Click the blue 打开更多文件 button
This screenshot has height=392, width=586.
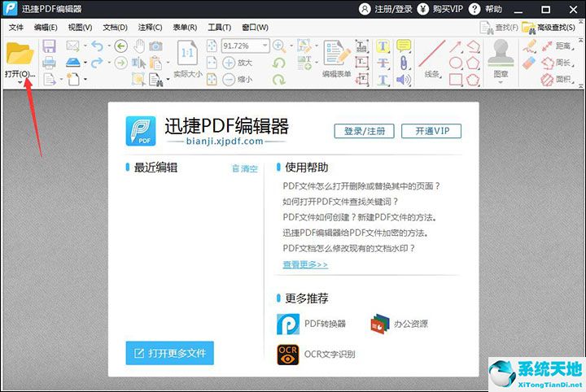tap(169, 353)
